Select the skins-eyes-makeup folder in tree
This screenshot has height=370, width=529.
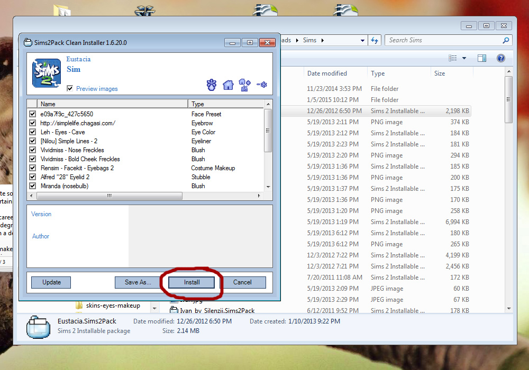113,306
